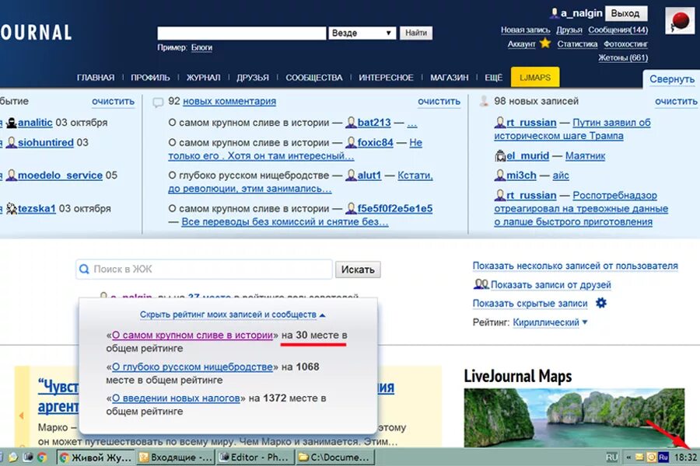This screenshot has height=466, width=700.
Task: Click the first rt_russian user icon about Путин
Action: pyautogui.click(x=500, y=122)
